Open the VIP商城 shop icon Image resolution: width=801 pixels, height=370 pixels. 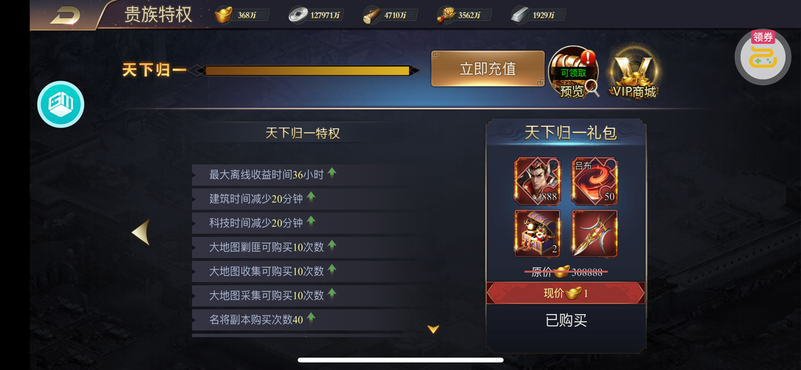pyautogui.click(x=634, y=72)
